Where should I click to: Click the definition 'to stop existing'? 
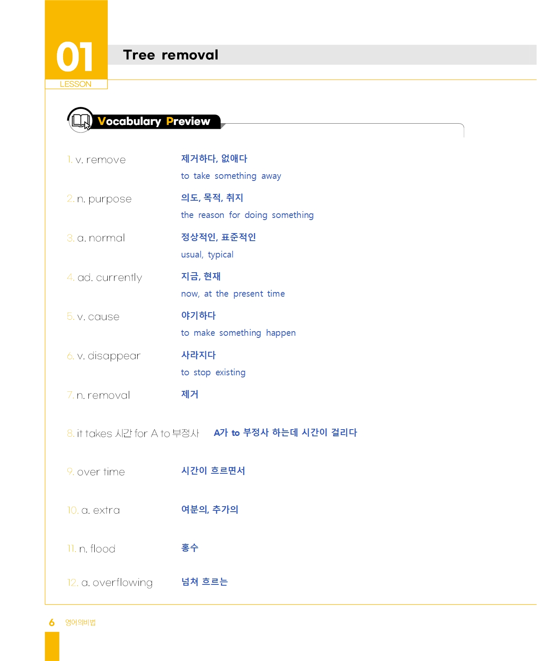[x=213, y=372]
